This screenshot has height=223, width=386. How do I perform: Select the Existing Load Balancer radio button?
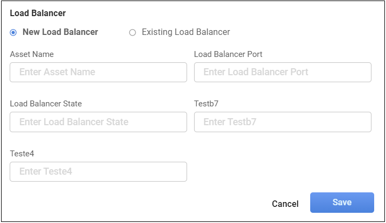[132, 32]
